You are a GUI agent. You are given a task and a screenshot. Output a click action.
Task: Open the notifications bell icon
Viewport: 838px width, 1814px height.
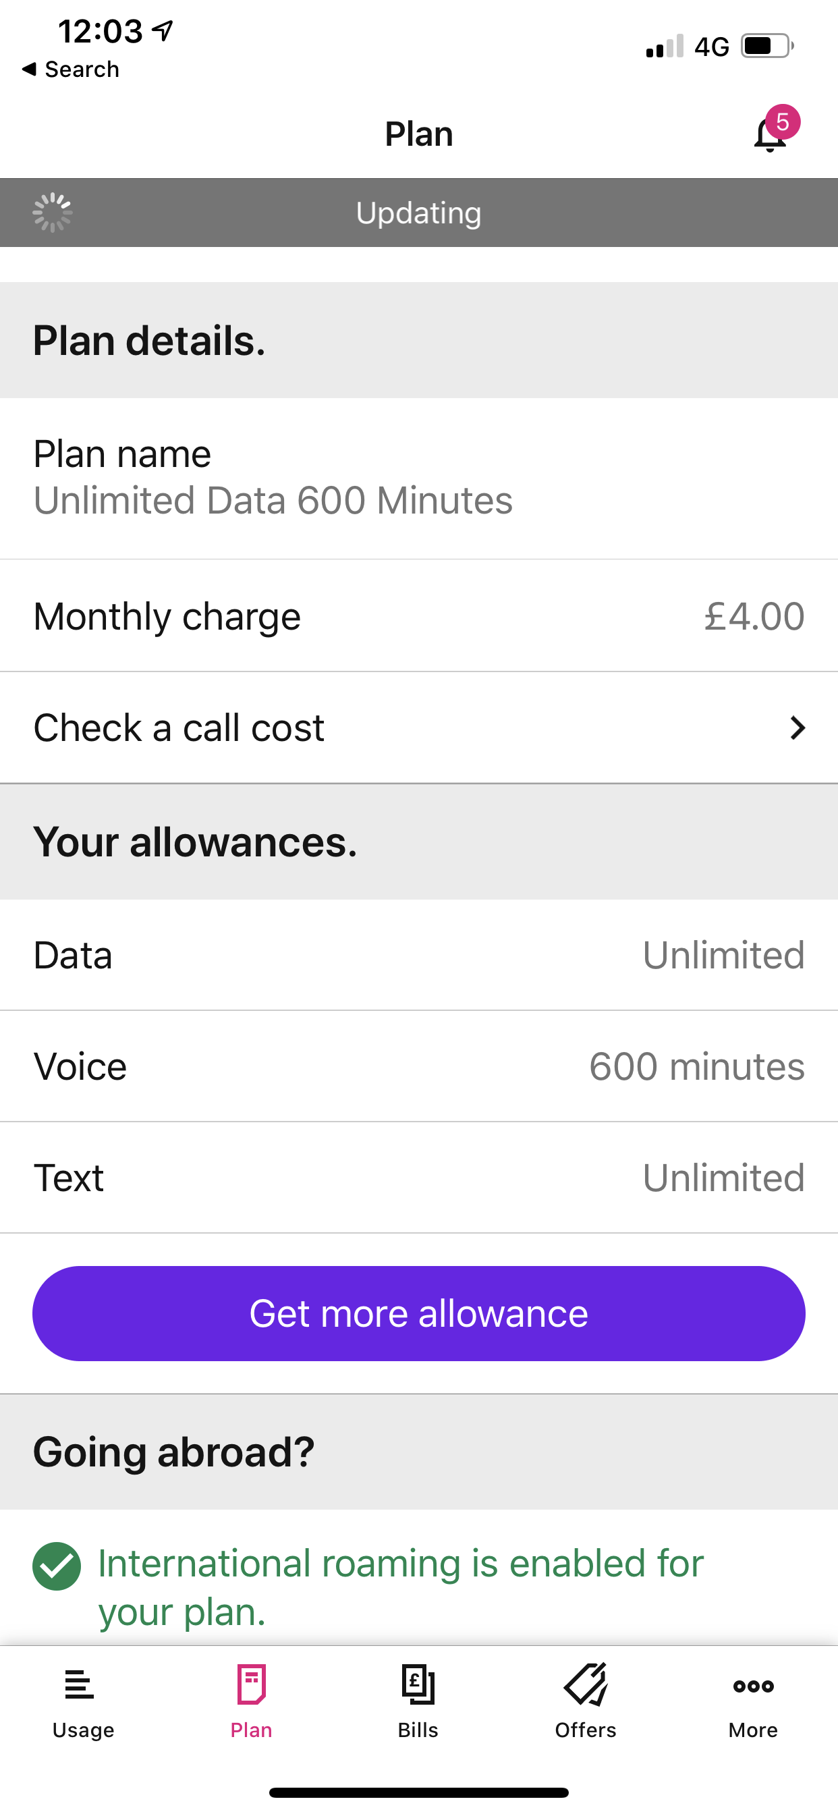[770, 135]
